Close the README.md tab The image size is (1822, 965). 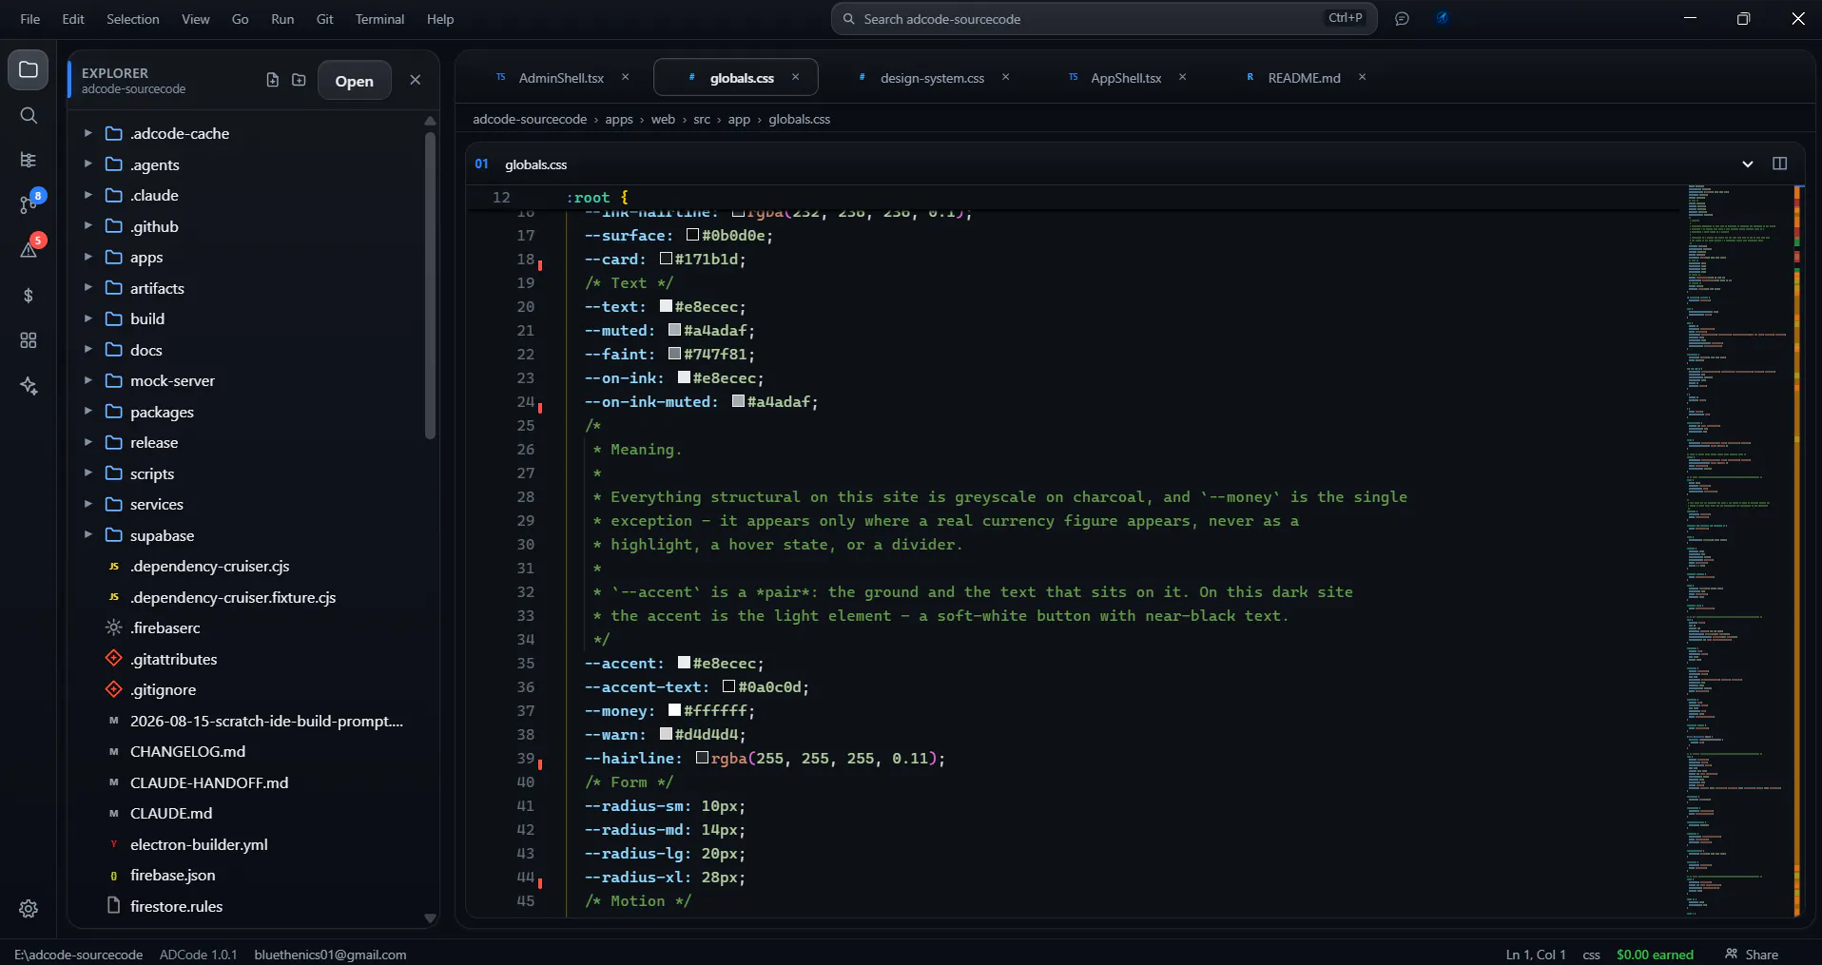pos(1362,77)
